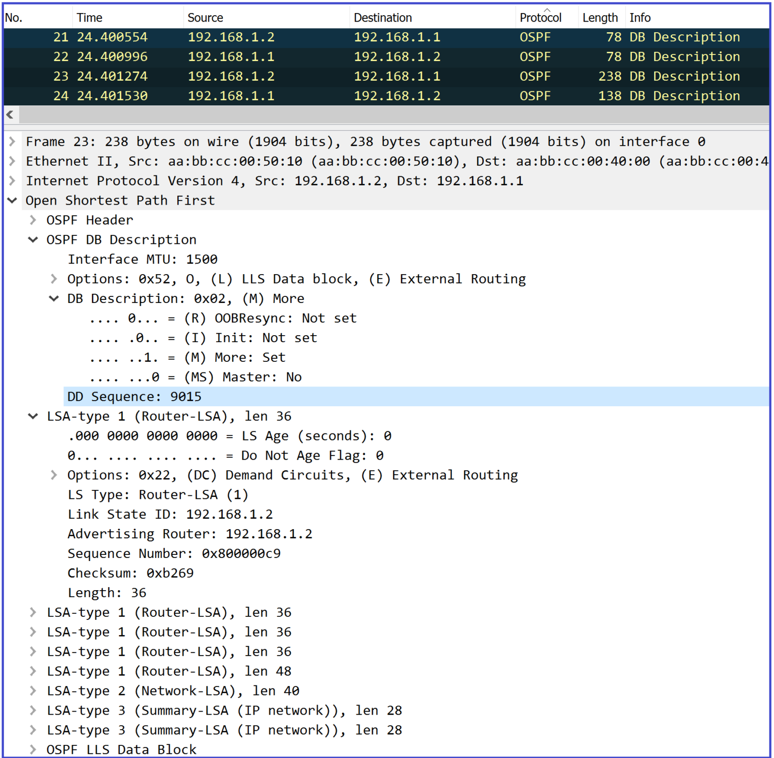Click the Source column header
Image resolution: width=774 pixels, height=758 pixels.
point(206,18)
